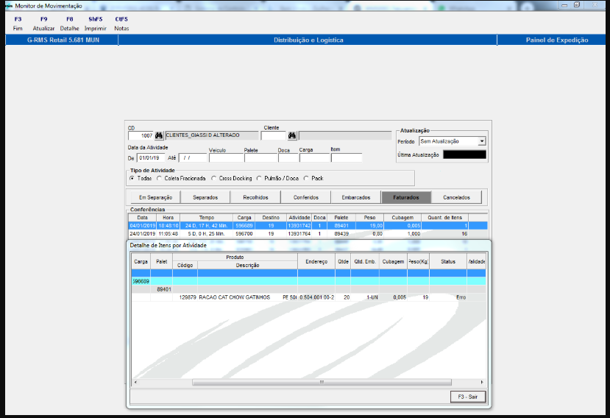Click the horizontal scrollbar thumb in detail grid
The width and height of the screenshot is (610, 418).
pos(322,382)
